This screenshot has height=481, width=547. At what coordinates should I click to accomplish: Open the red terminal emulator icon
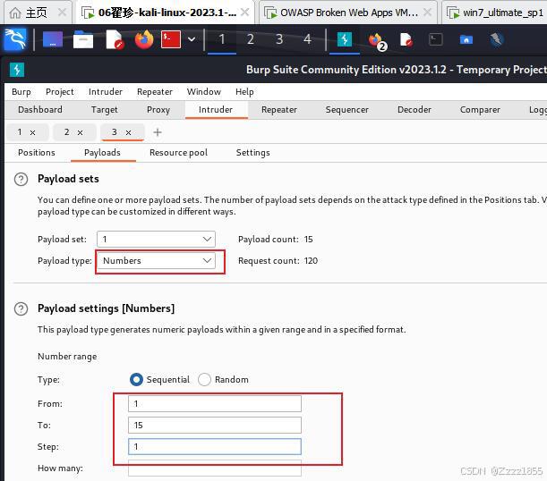tap(171, 39)
